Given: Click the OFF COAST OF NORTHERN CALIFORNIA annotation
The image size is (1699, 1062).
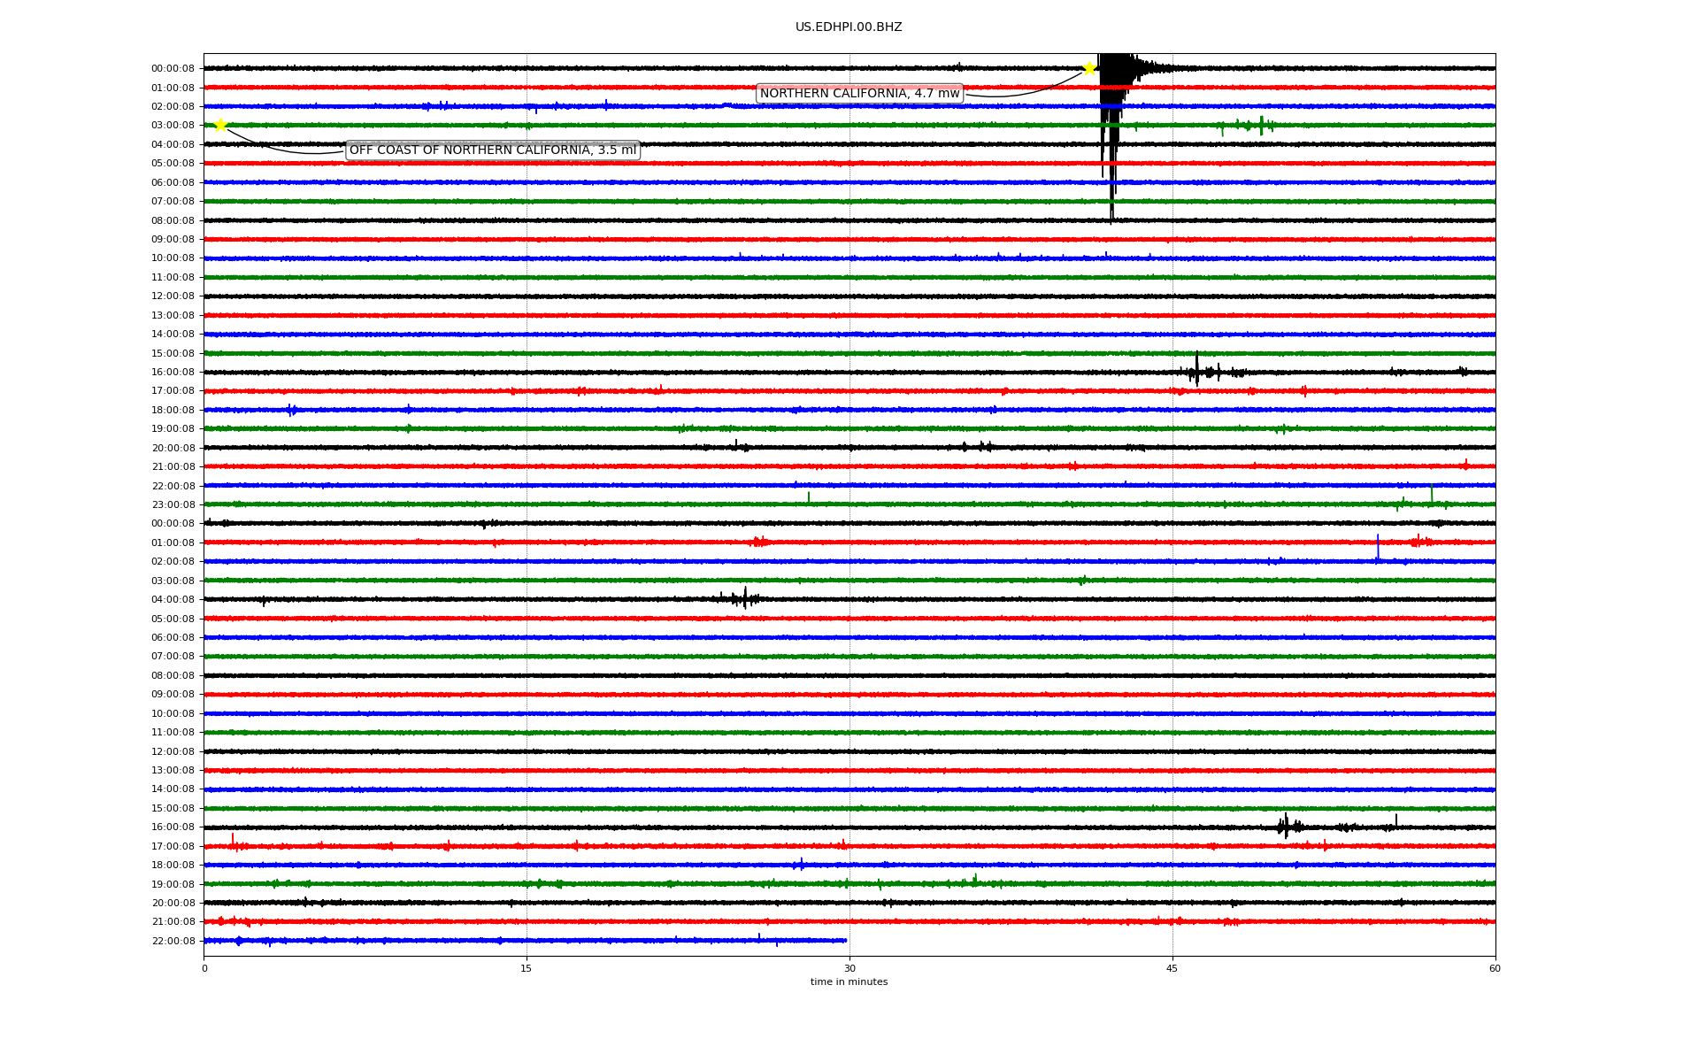Looking at the screenshot, I should coord(492,150).
